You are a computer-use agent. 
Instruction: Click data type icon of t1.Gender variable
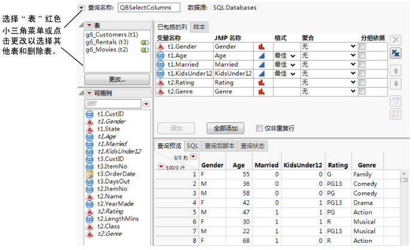pyautogui.click(x=160, y=47)
